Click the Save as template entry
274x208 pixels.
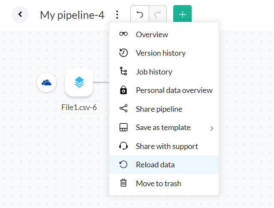(163, 128)
